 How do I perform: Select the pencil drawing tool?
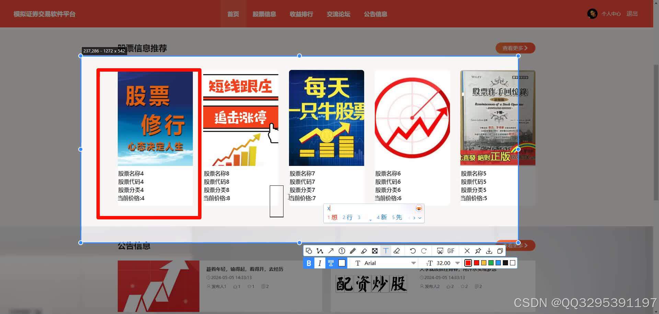(x=353, y=251)
